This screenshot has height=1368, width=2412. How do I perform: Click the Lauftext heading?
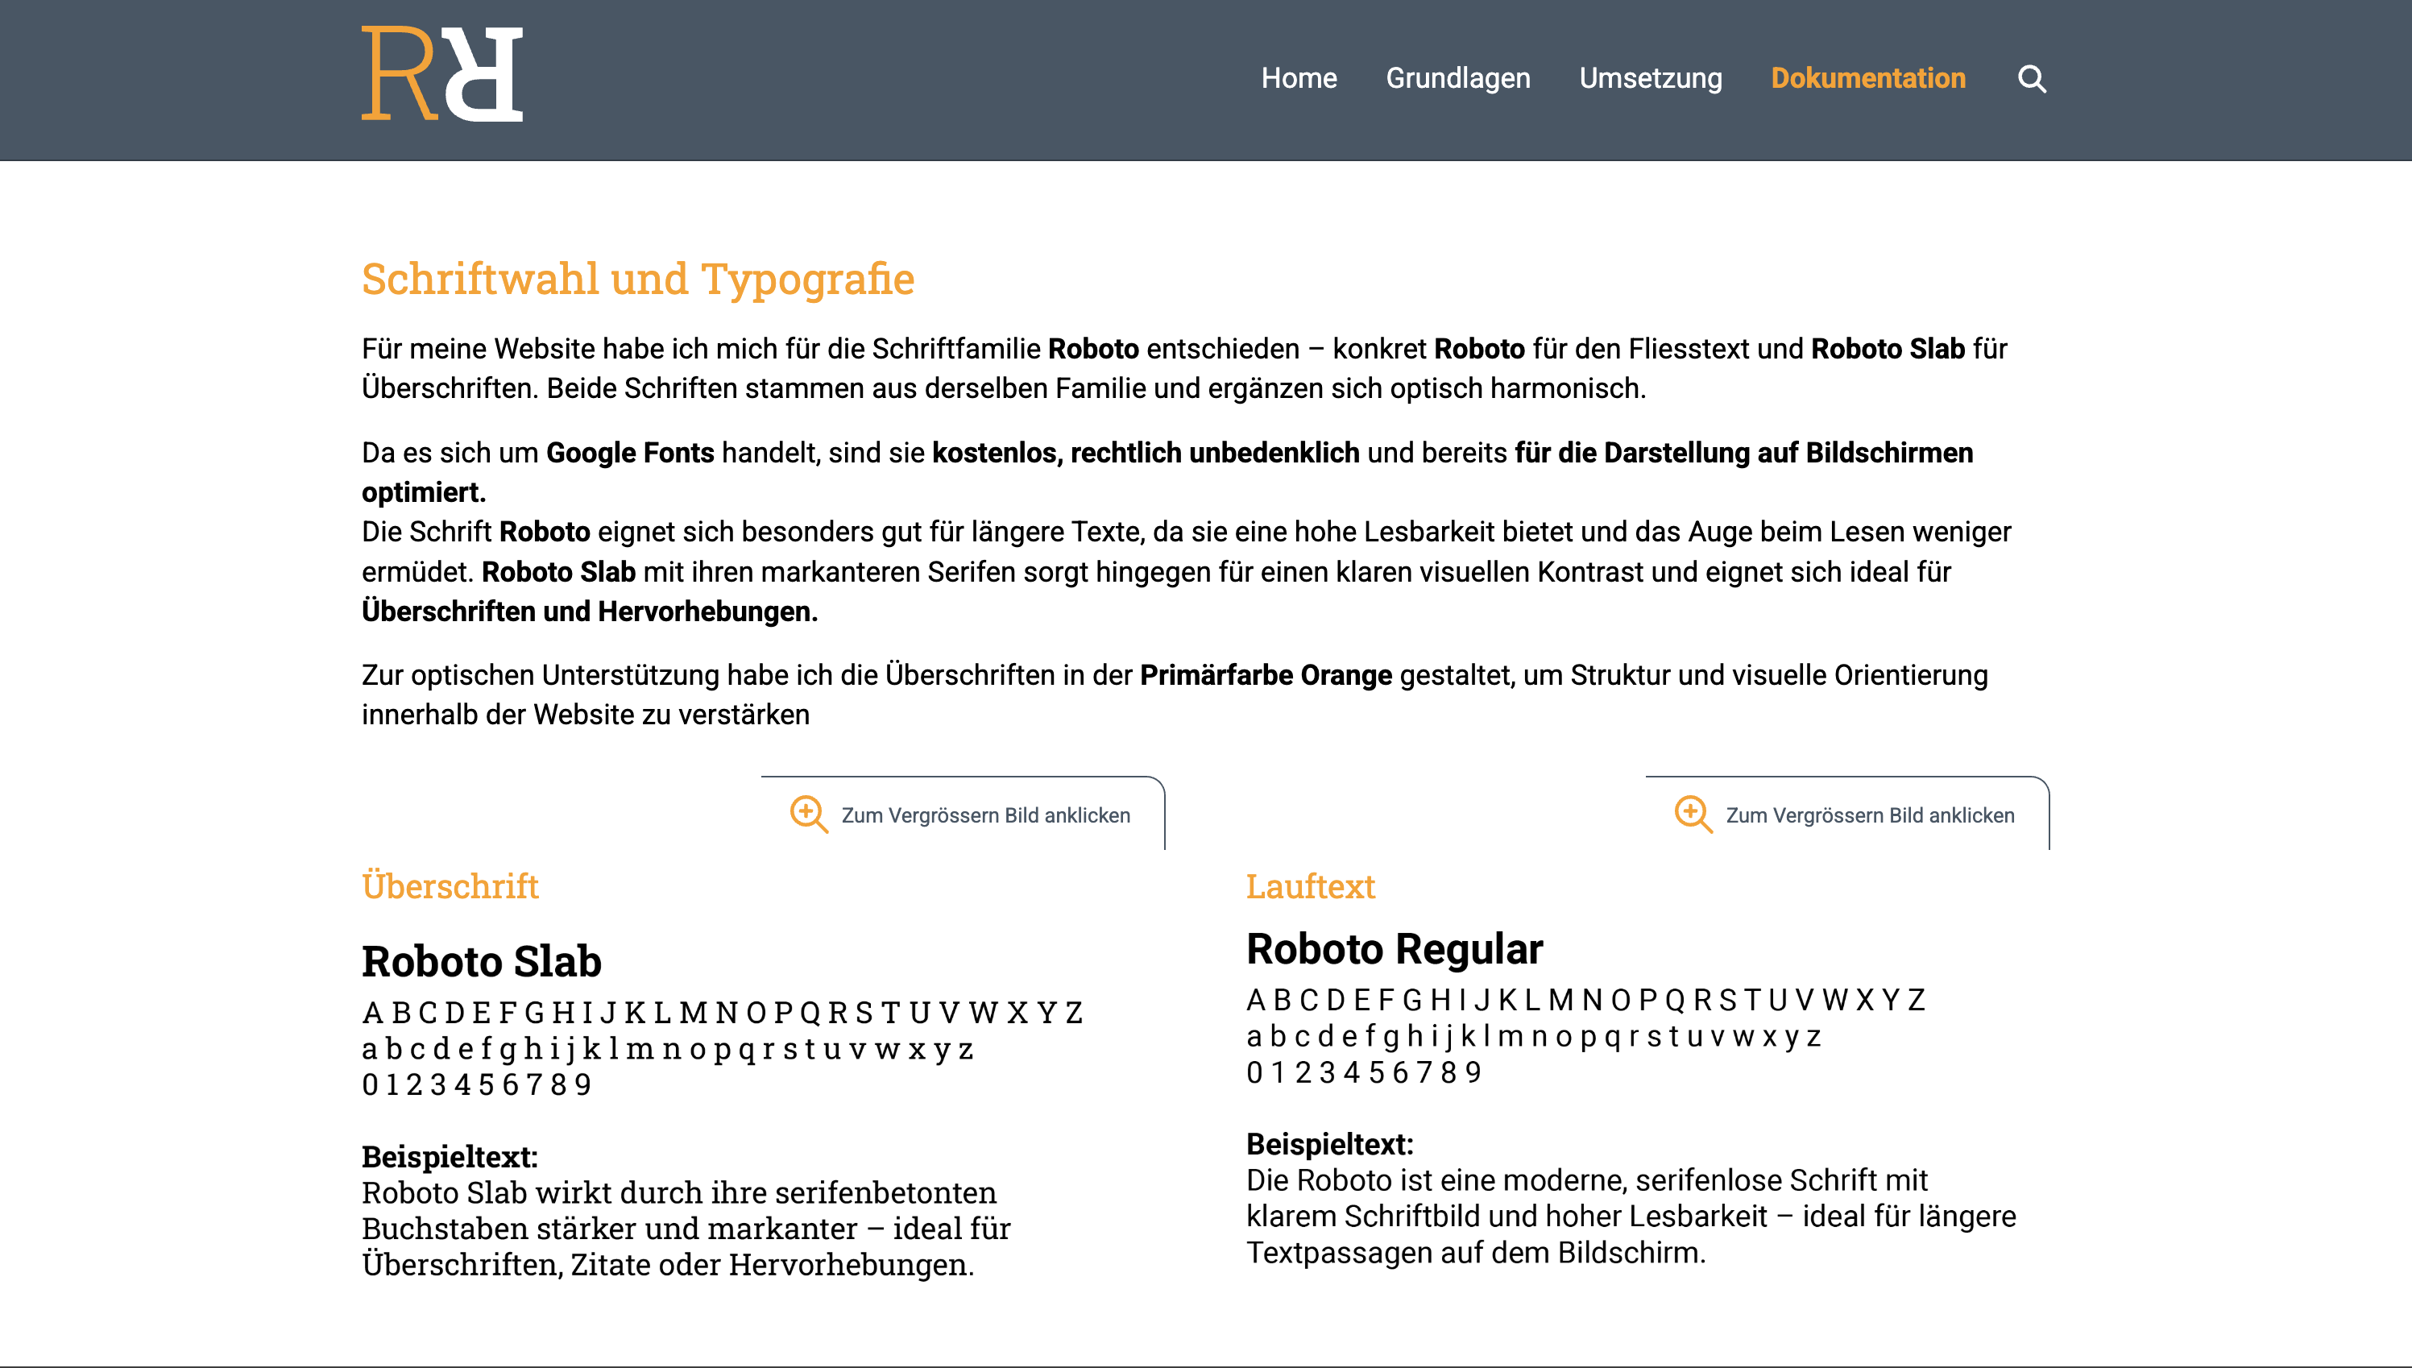(1310, 886)
